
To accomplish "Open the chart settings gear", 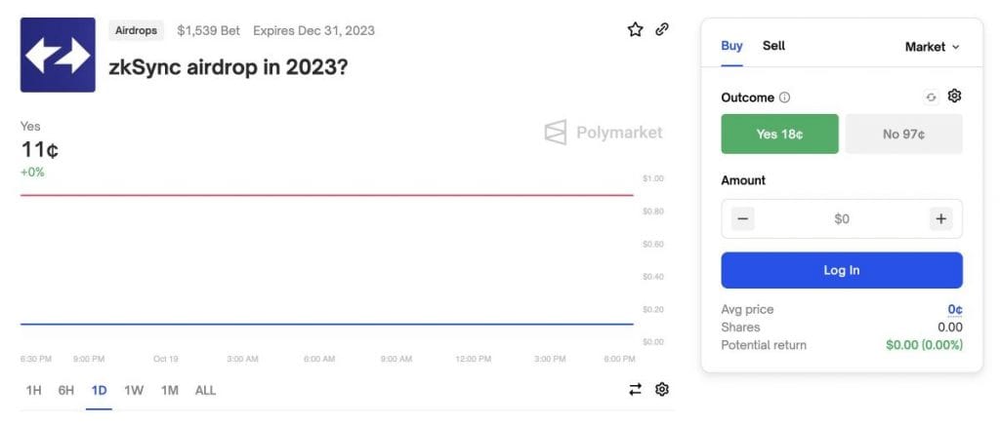I will click(x=662, y=389).
